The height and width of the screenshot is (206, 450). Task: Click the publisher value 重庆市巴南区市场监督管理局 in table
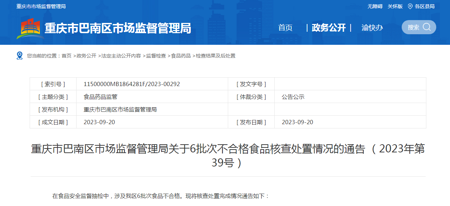[x=120, y=109]
